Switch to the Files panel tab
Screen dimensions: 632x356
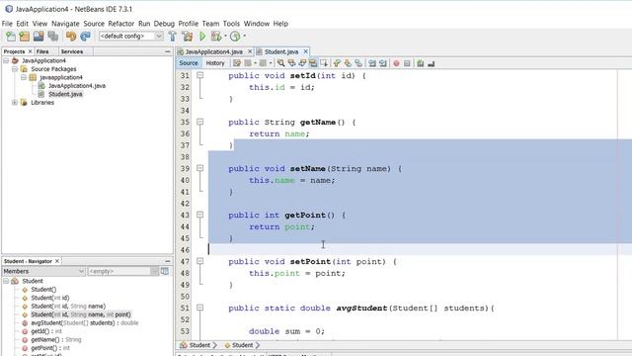pyautogui.click(x=42, y=51)
